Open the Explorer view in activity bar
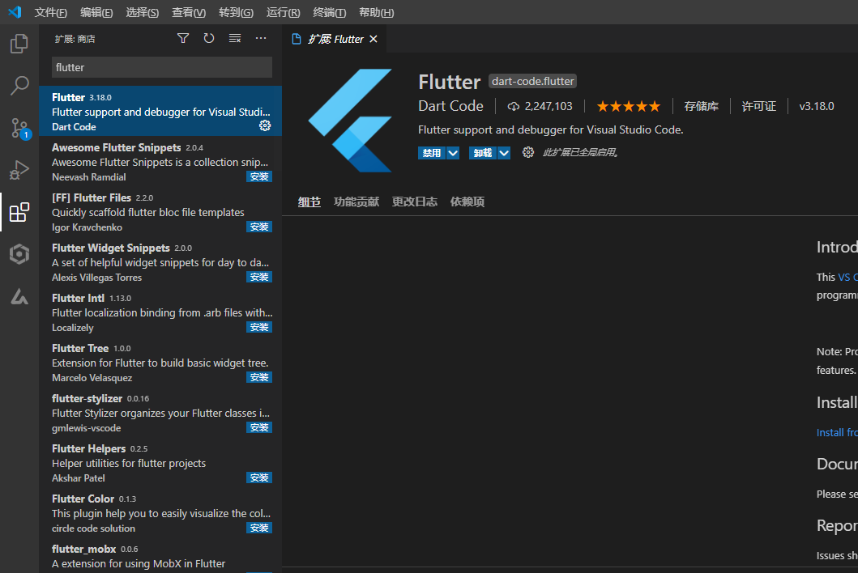The height and width of the screenshot is (573, 858). tap(19, 44)
